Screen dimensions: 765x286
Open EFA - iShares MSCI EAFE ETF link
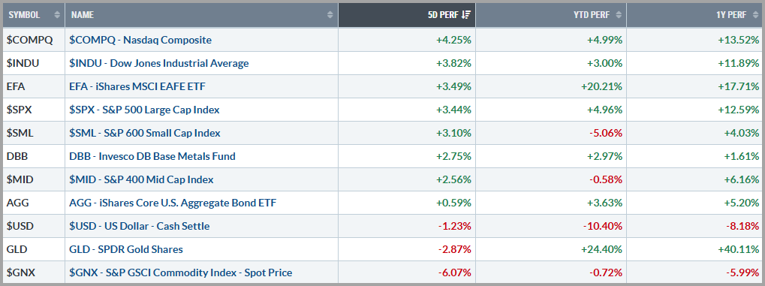click(x=137, y=86)
